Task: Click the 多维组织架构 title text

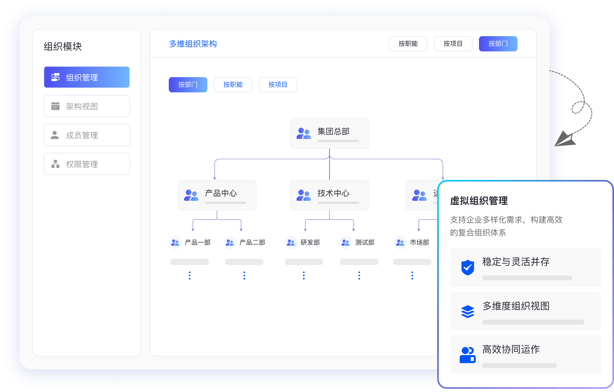Action: point(193,44)
